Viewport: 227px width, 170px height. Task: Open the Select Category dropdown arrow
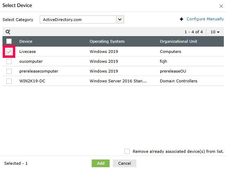pyautogui.click(x=120, y=20)
